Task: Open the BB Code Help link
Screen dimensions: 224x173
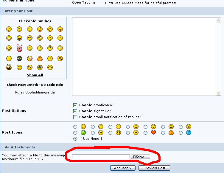Action: coord(52,85)
